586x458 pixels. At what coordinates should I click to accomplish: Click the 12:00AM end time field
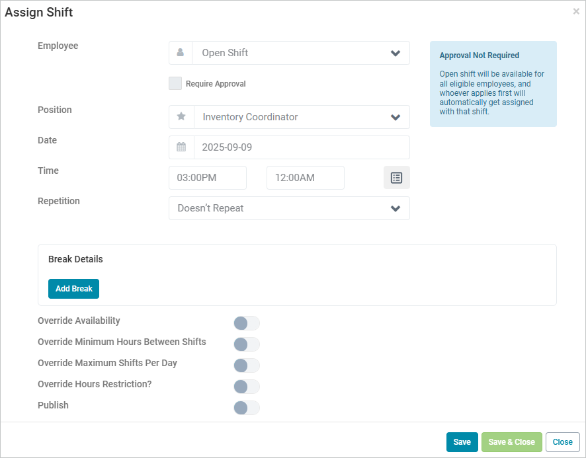(x=306, y=178)
